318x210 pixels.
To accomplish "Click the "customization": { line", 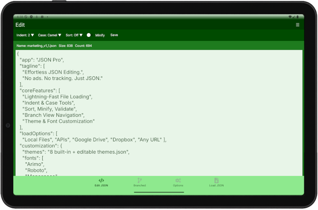I will click(41, 145).
